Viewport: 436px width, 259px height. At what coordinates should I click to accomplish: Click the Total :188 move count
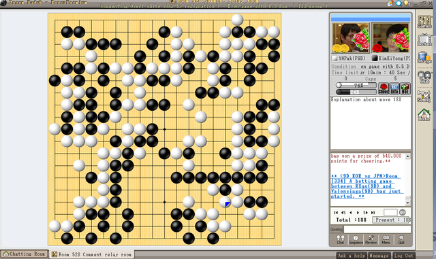[351, 220]
